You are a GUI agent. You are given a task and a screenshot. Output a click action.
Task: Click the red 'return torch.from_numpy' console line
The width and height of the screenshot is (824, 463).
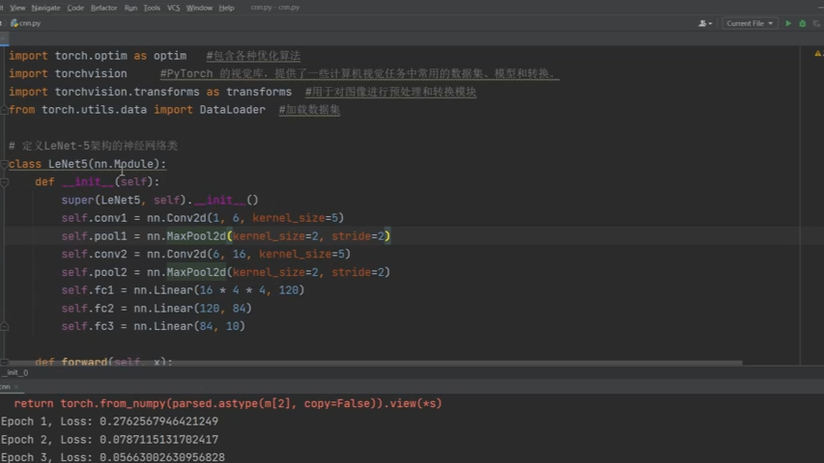tap(228, 404)
